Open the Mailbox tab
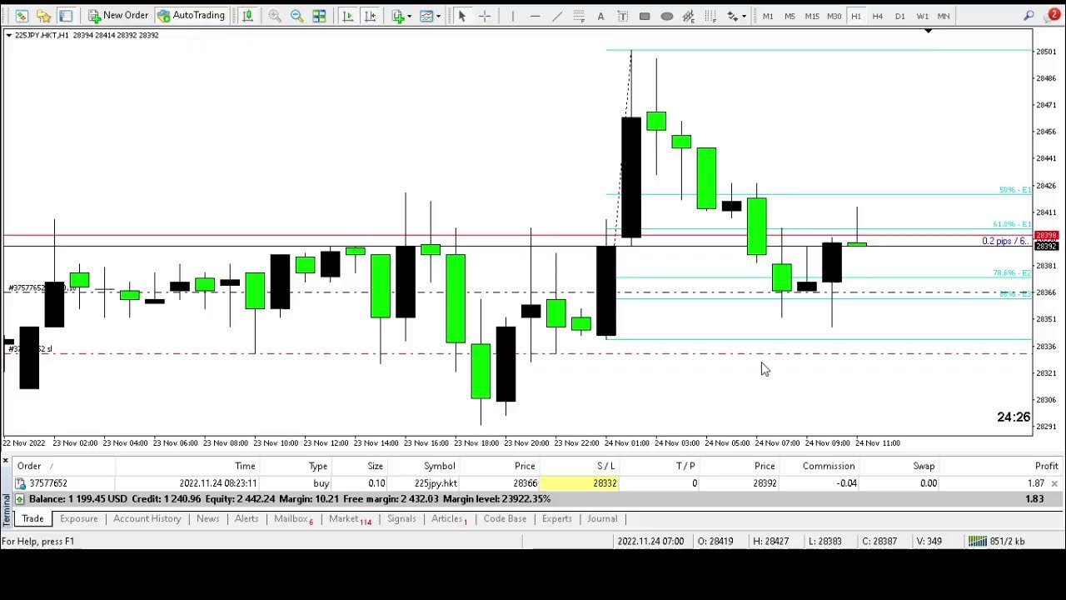 point(293,518)
